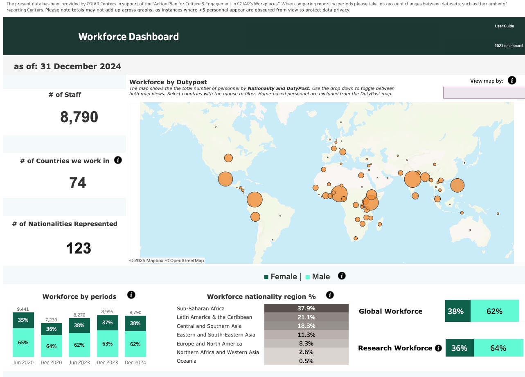This screenshot has width=525, height=377.
Task: Click info icon next to Workforce by periods
Action: 131,295
